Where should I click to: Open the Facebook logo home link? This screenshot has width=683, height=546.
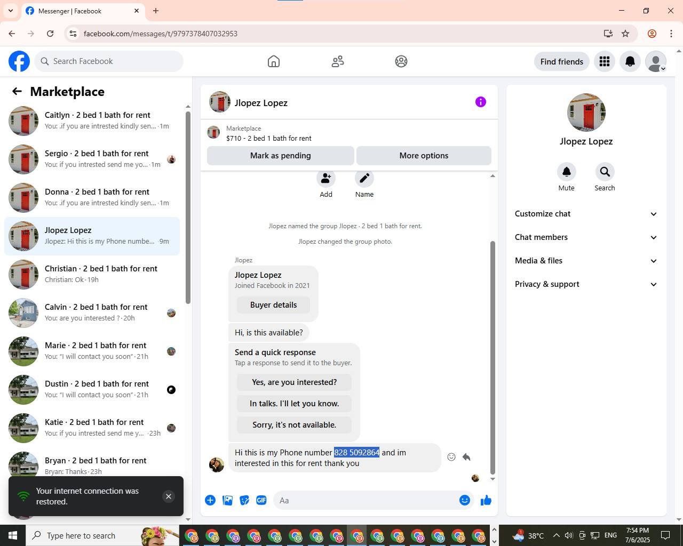coord(19,61)
